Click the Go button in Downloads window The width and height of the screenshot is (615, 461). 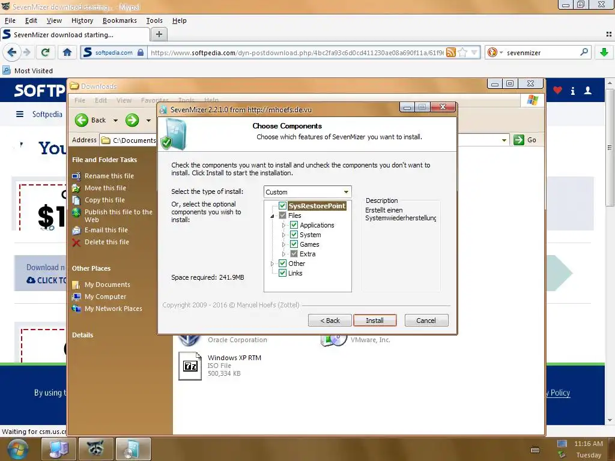coord(525,139)
